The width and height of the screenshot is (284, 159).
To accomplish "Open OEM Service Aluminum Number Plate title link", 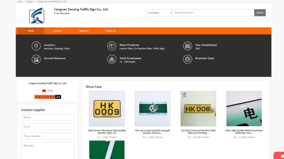I will (x=107, y=132).
